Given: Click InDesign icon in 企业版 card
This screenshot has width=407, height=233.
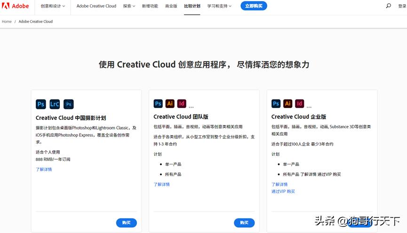Looking at the screenshot, I should 300,104.
